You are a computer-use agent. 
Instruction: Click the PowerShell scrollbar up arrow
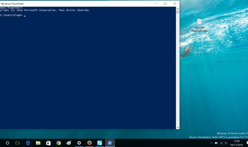177,9
